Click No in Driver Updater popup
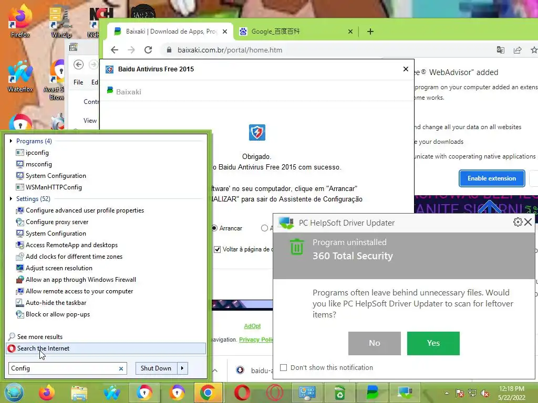The height and width of the screenshot is (403, 538). 374,343
